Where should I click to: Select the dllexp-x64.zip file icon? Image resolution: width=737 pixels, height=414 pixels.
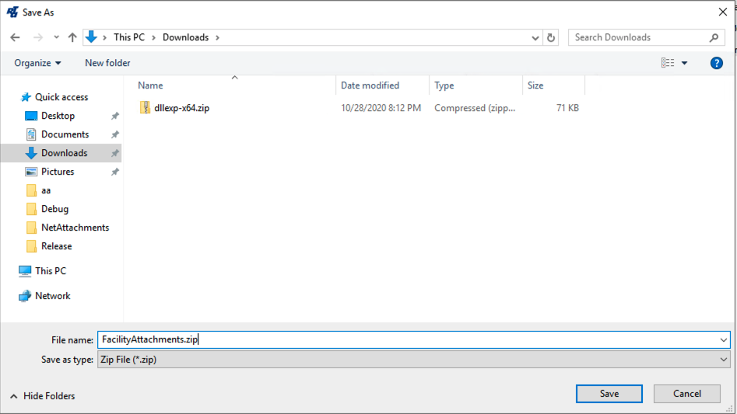[x=145, y=108]
